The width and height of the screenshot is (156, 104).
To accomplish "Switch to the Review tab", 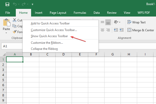I will pyautogui.click(x=112, y=13).
